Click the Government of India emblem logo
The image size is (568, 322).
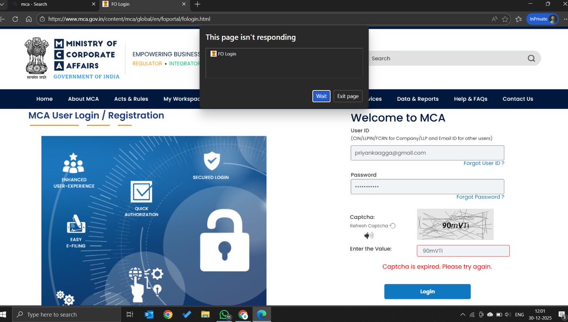click(x=36, y=58)
